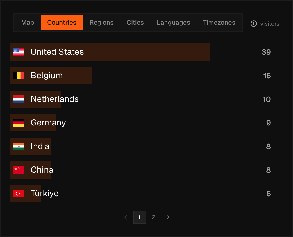This screenshot has width=293, height=237.
Task: Select the India country name
Action: (x=40, y=146)
